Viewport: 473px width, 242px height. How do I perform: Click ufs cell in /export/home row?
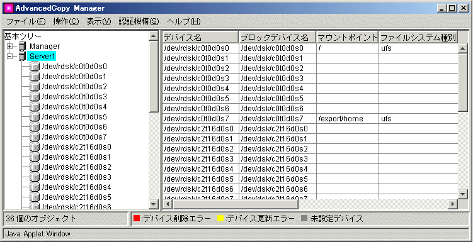(418, 119)
